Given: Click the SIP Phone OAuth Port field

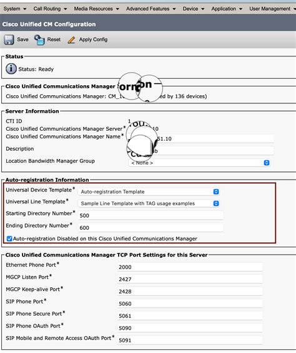Looking at the screenshot, I should [x=190, y=328].
